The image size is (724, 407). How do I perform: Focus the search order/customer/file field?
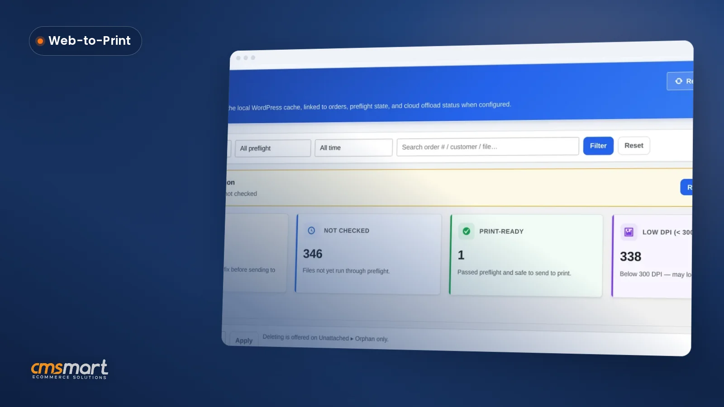pyautogui.click(x=488, y=147)
